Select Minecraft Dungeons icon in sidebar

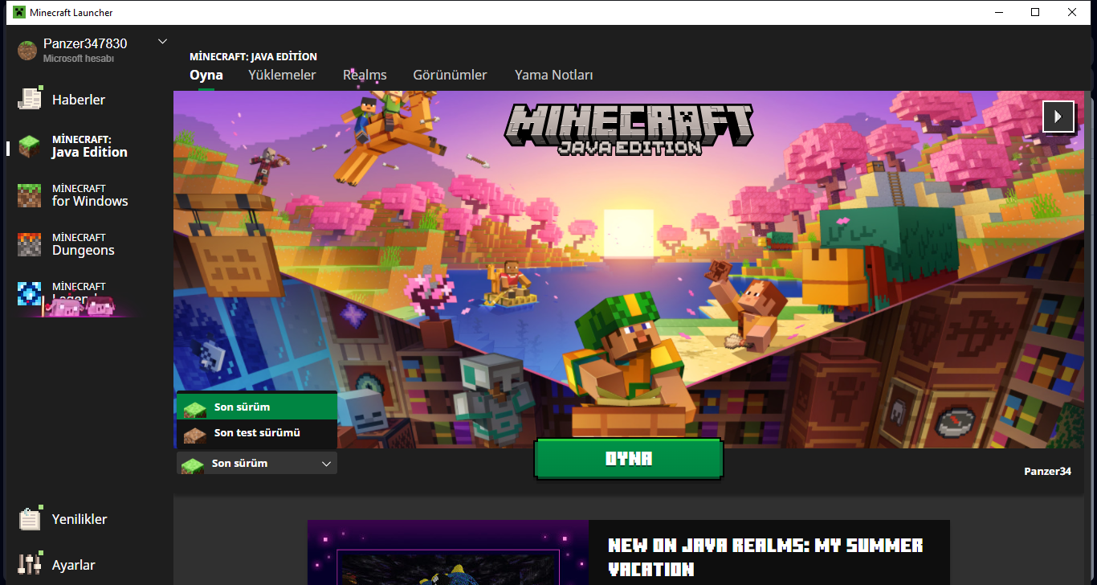coord(30,244)
